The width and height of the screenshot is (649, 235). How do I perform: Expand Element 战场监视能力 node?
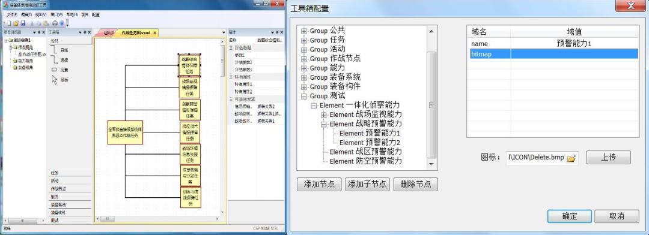tap(324, 115)
